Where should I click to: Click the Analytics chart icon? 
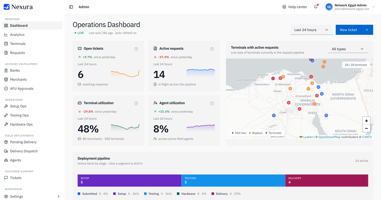pos(6,35)
